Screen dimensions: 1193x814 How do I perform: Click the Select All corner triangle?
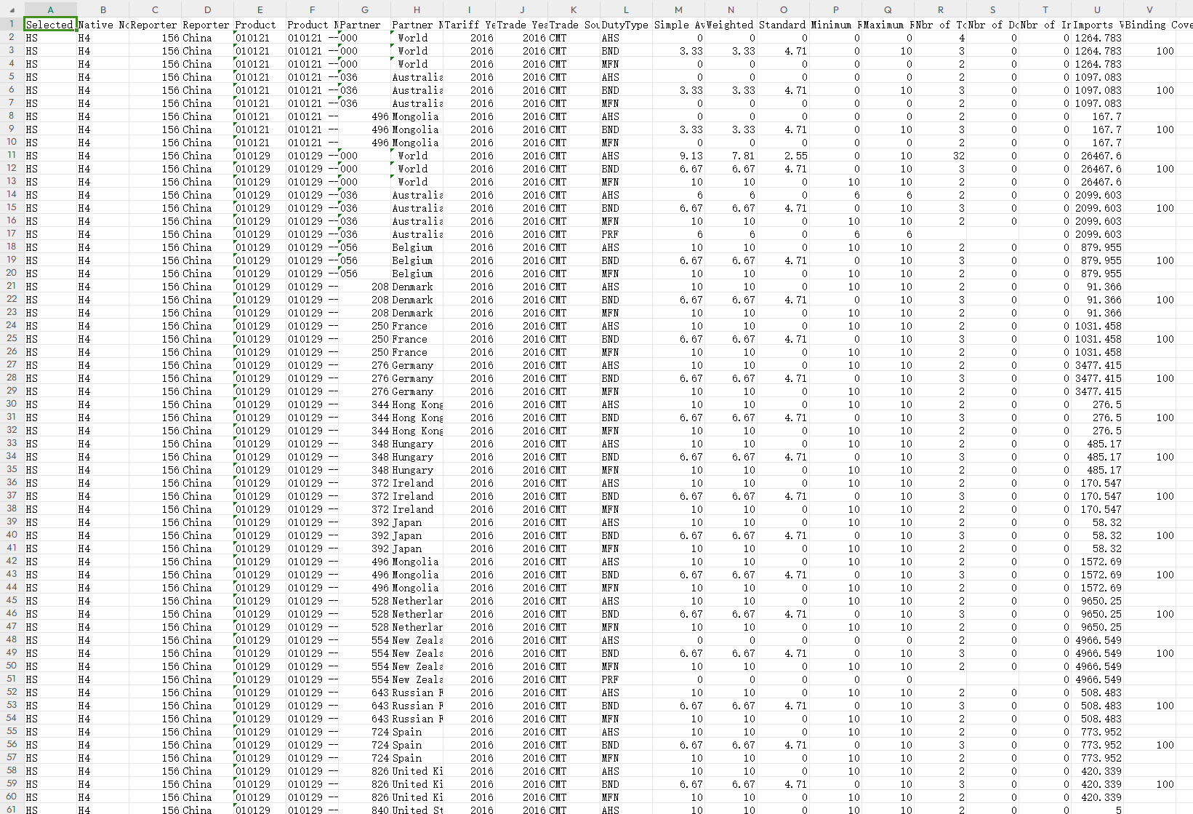coord(11,9)
